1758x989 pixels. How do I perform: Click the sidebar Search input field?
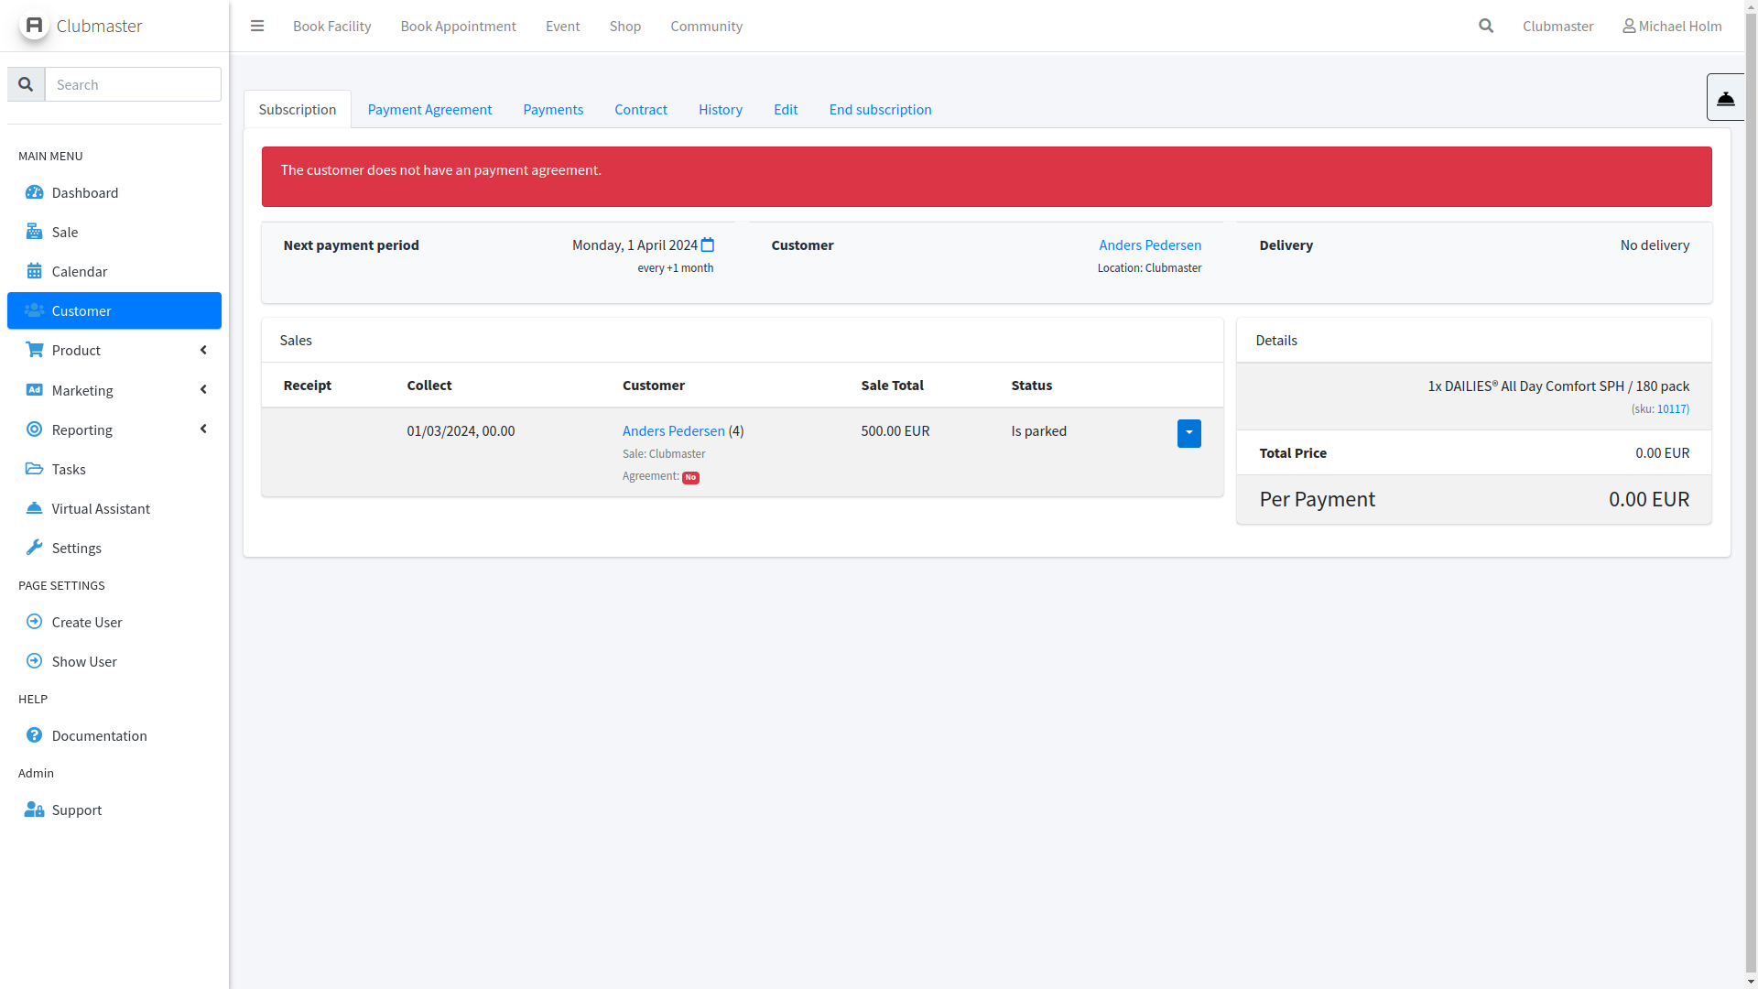pos(133,84)
